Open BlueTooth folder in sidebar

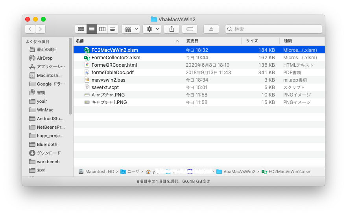click(x=47, y=144)
